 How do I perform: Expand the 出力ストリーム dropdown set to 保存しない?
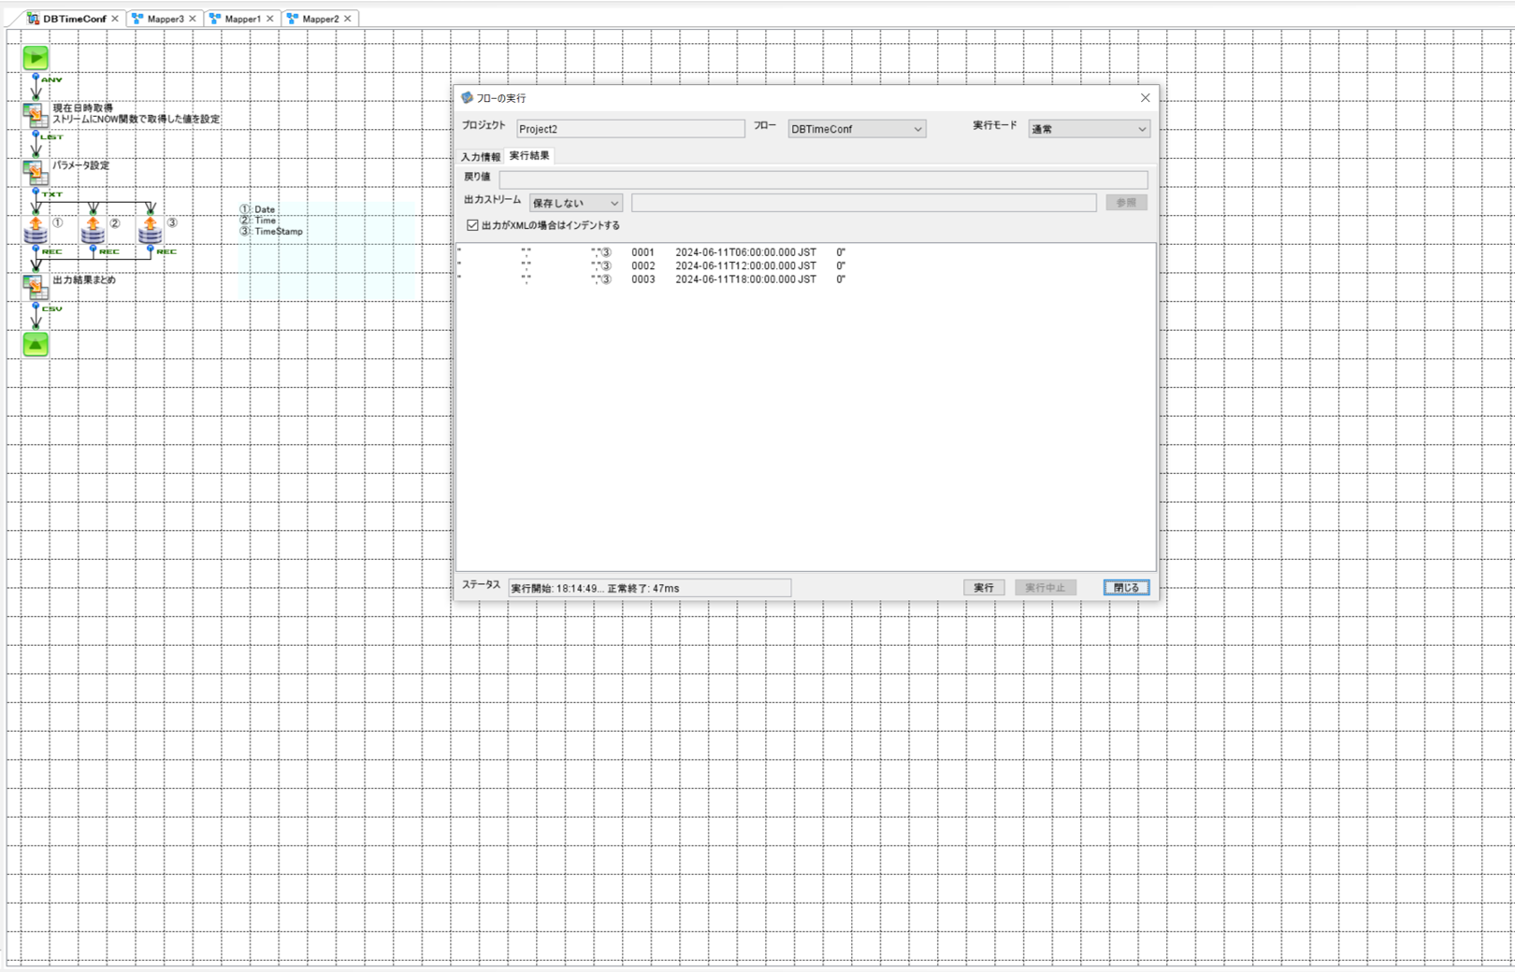tap(575, 203)
